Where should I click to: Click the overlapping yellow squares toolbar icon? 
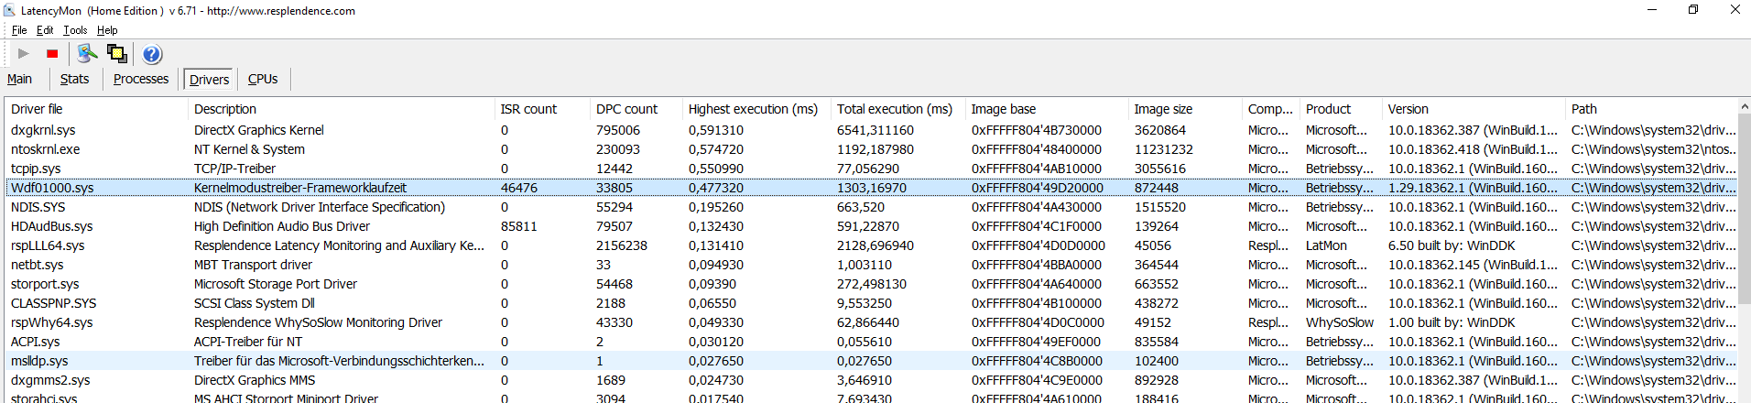click(117, 54)
